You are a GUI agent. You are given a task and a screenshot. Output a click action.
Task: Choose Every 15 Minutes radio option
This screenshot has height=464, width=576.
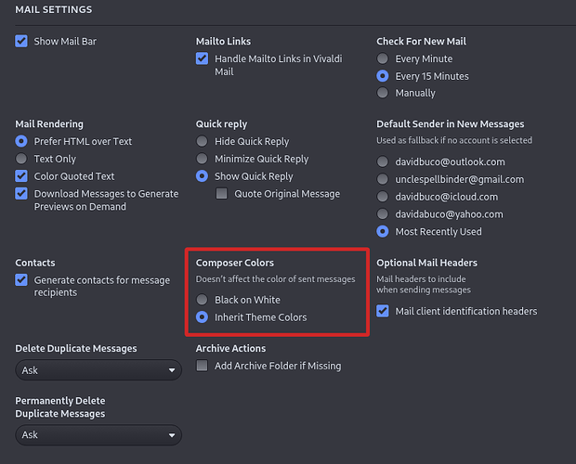tap(383, 76)
